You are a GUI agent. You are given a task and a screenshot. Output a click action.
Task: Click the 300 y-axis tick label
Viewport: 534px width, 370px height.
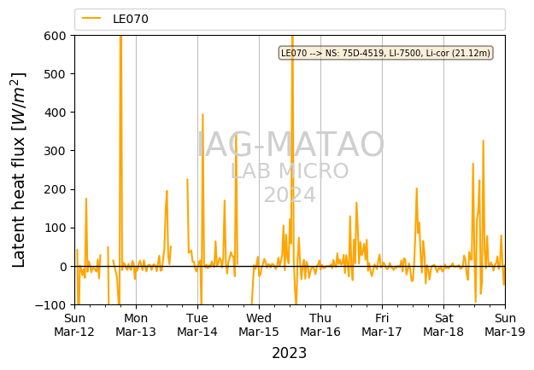point(55,151)
